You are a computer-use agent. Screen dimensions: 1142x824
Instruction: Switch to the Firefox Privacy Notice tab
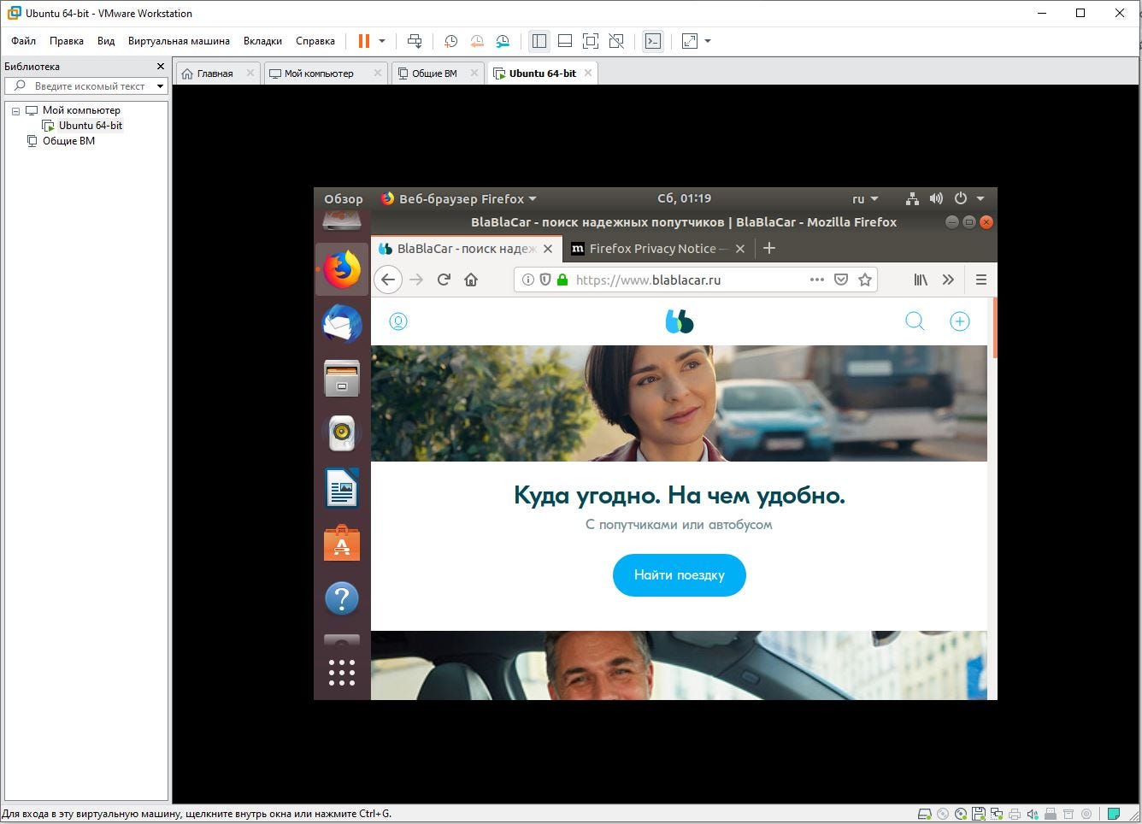[652, 249]
